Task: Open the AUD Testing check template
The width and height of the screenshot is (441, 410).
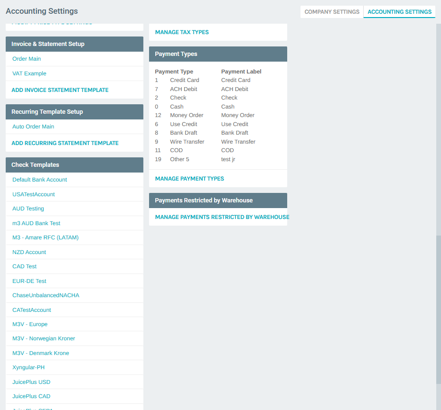Action: 28,209
